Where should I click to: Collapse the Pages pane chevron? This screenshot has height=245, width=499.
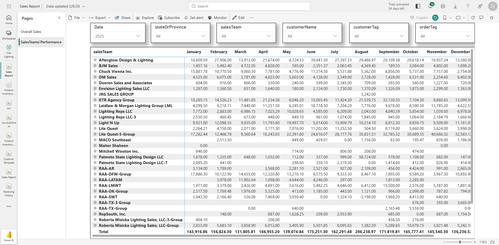[59, 18]
